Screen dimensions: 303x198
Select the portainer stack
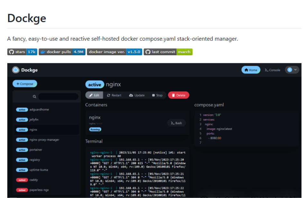click(47, 150)
